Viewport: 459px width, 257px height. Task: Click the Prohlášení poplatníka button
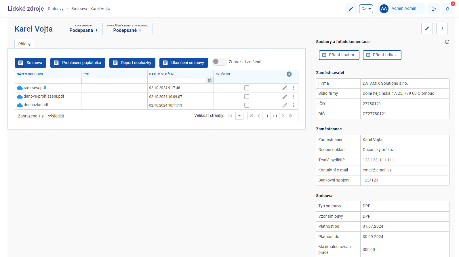click(78, 63)
